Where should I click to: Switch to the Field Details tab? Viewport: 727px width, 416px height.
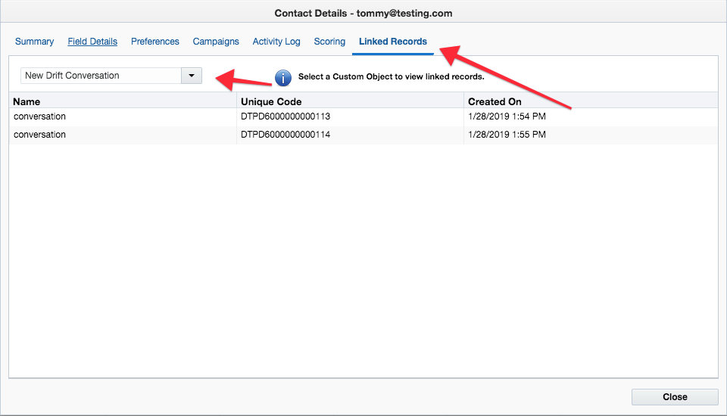92,42
